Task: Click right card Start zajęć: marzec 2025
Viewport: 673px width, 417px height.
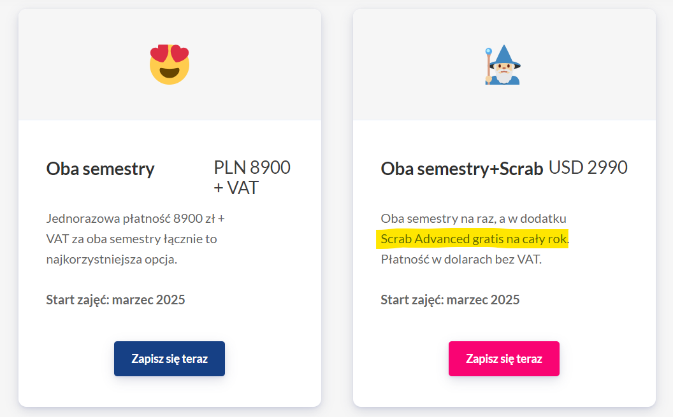Action: 450,300
